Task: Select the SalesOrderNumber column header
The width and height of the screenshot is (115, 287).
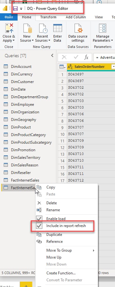Action: coord(89,67)
